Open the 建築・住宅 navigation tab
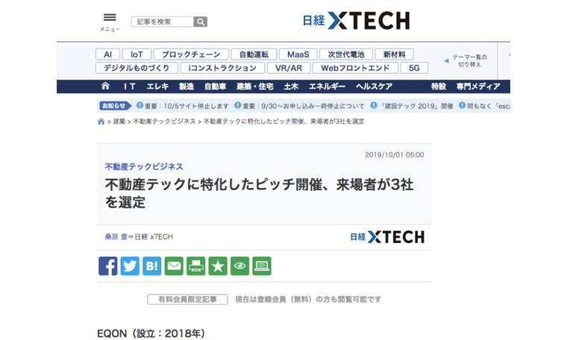 coord(254,86)
